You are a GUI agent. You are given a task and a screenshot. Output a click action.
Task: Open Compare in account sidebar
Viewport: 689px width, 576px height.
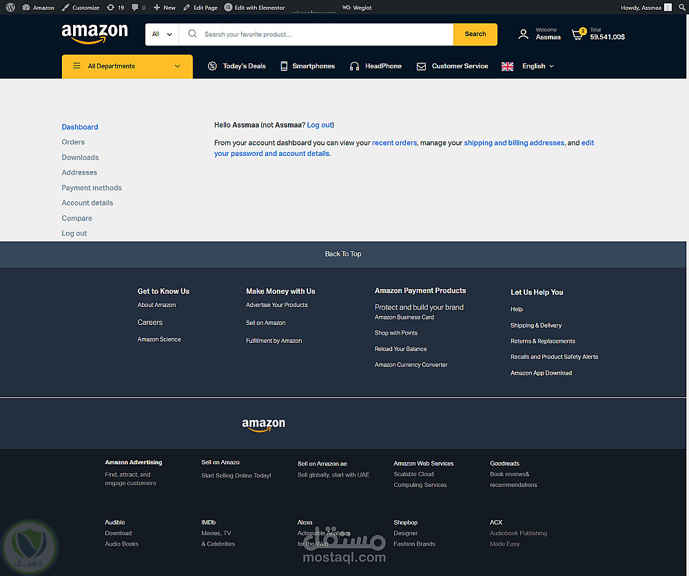point(76,218)
